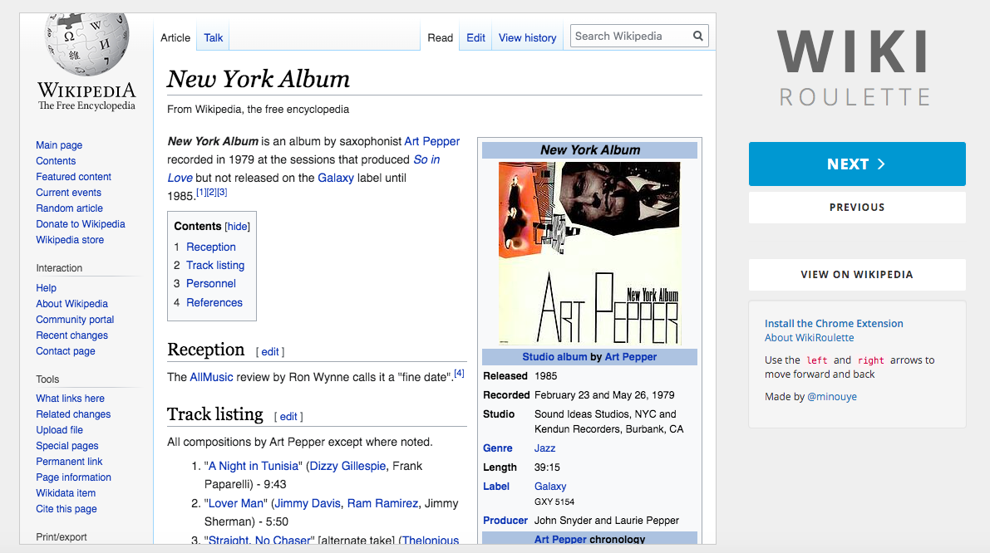Image resolution: width=990 pixels, height=553 pixels.
Task: Open the Talk tab
Action: pos(214,37)
